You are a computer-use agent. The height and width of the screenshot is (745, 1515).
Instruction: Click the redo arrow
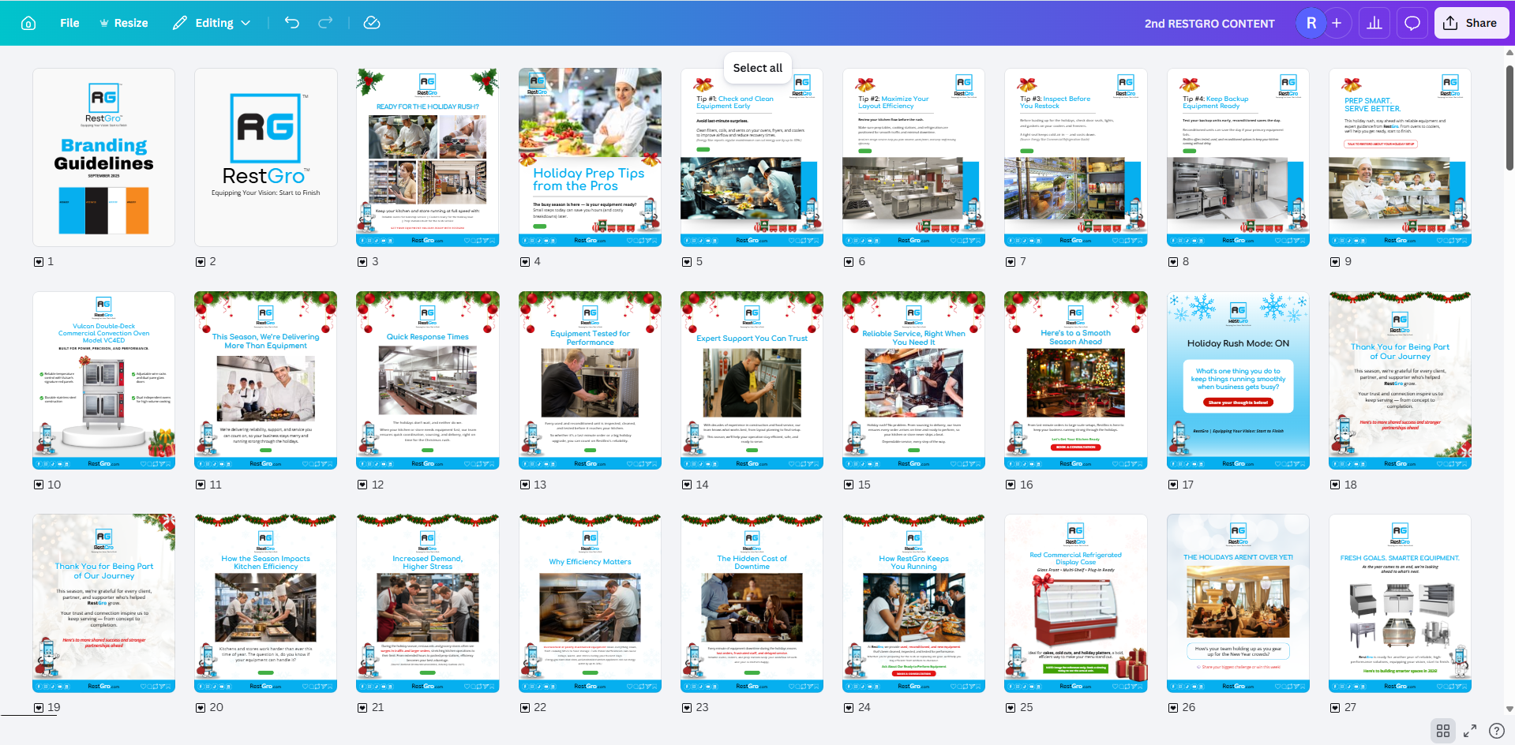pos(325,23)
